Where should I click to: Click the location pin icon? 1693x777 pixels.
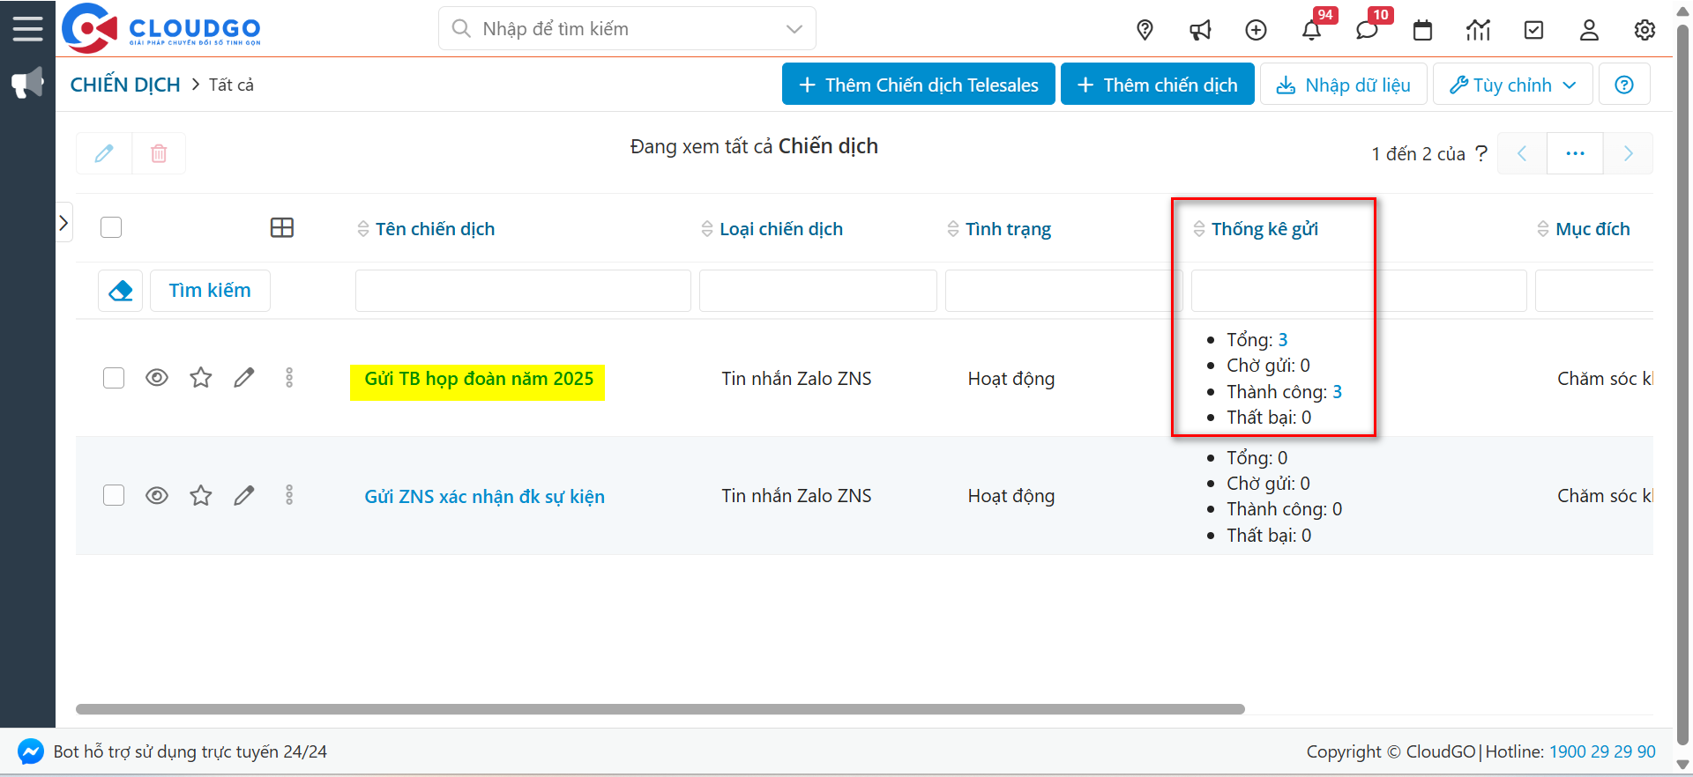pos(1145,30)
